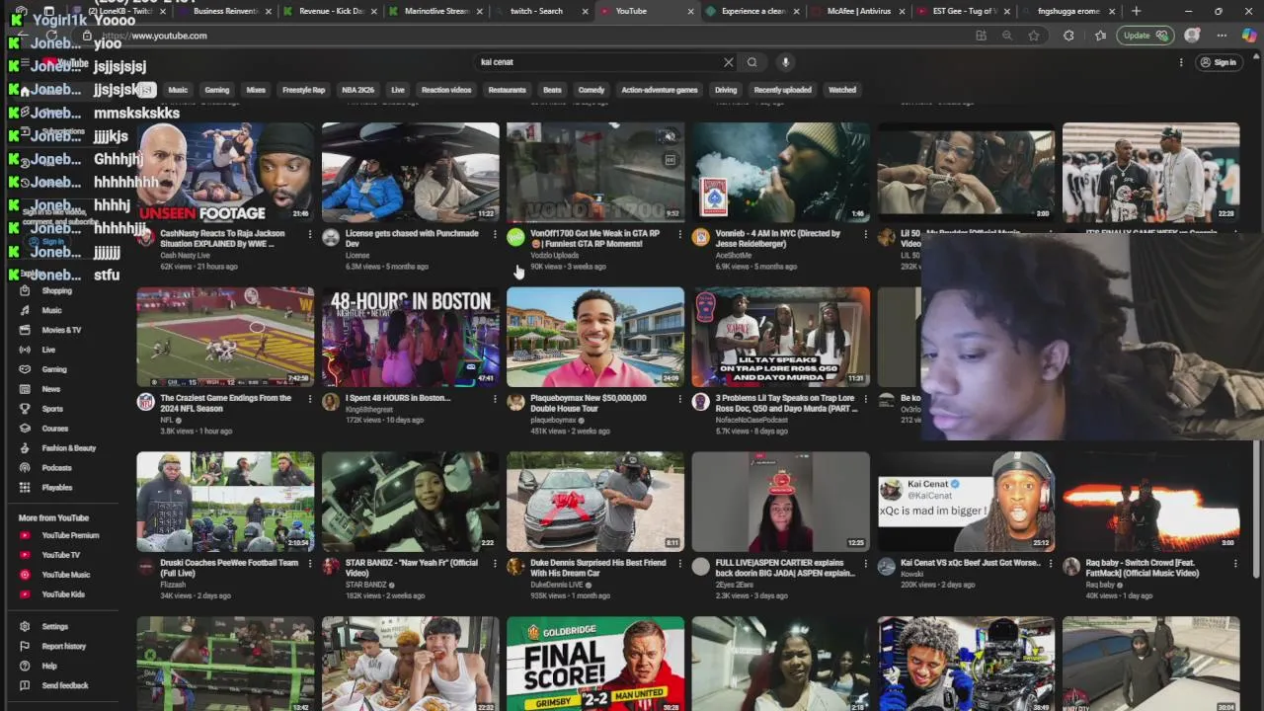
Task: Open browser extensions puzzle icon
Action: [1068, 36]
